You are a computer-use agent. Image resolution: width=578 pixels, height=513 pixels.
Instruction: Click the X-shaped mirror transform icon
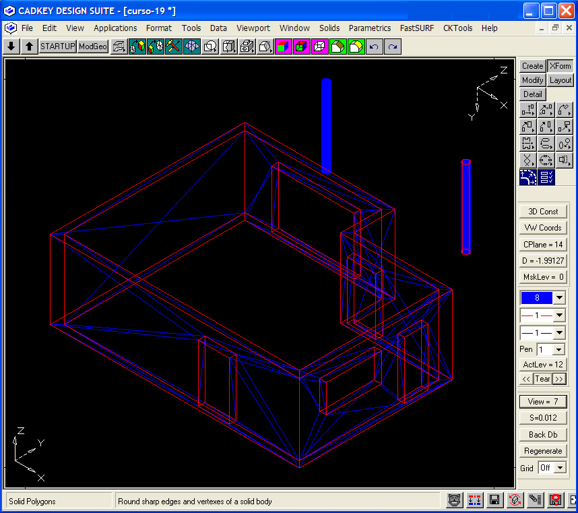pos(528,160)
